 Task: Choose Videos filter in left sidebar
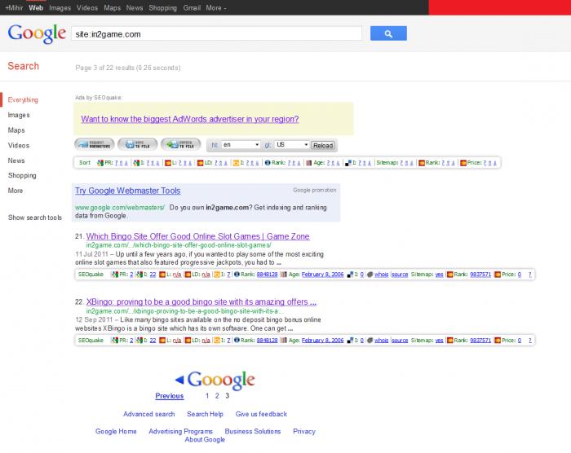click(x=19, y=146)
